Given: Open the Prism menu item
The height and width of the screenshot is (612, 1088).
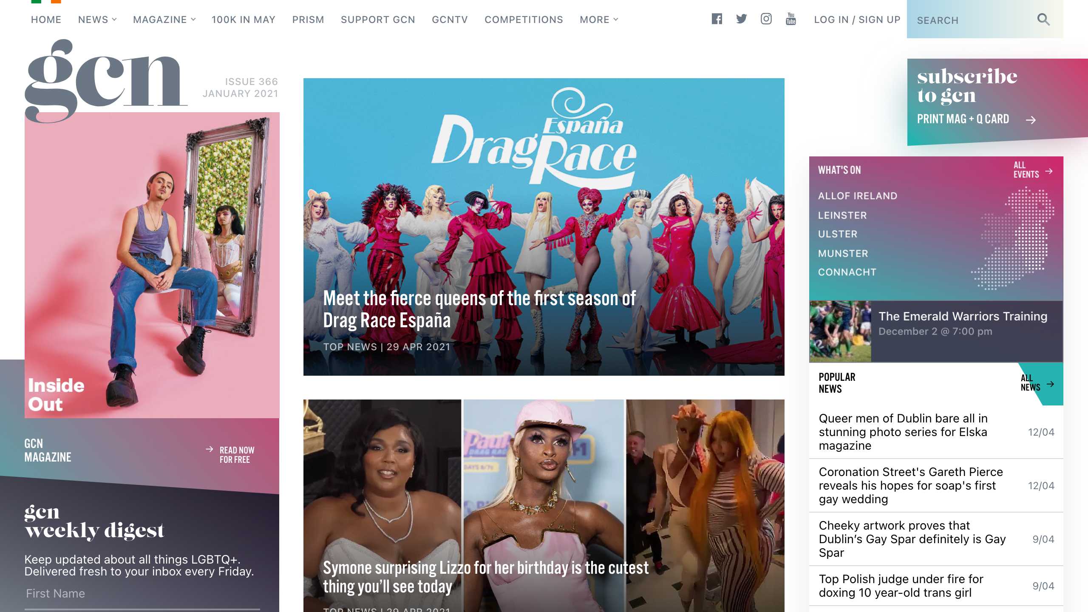Looking at the screenshot, I should 308,20.
